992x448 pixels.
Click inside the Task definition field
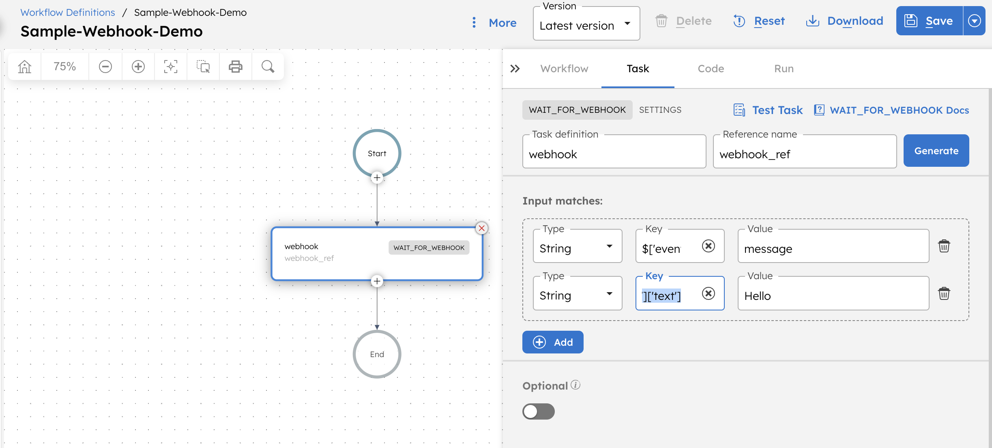613,154
